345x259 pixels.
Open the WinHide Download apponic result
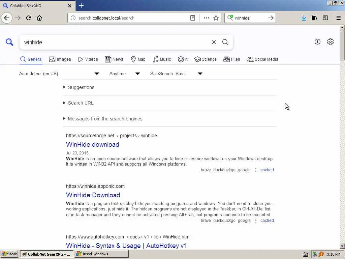tap(93, 195)
